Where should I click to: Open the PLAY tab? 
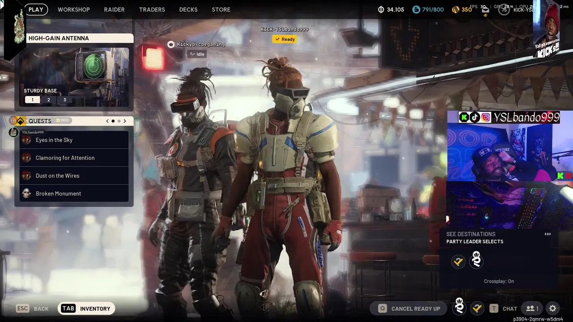click(36, 9)
